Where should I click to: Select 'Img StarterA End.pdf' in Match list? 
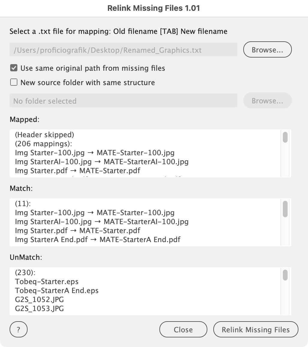[x=98, y=239]
